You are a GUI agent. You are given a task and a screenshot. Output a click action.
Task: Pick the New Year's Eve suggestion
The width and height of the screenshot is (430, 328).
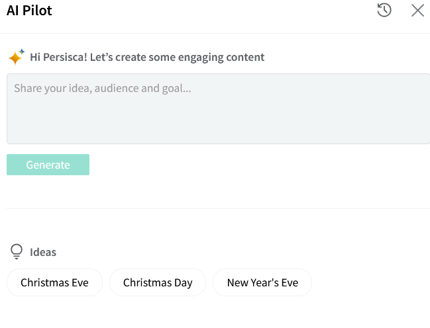click(262, 282)
